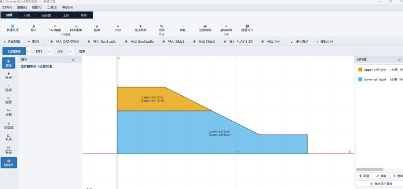Float the 材料库 panel with its undock icon

pos(400,60)
